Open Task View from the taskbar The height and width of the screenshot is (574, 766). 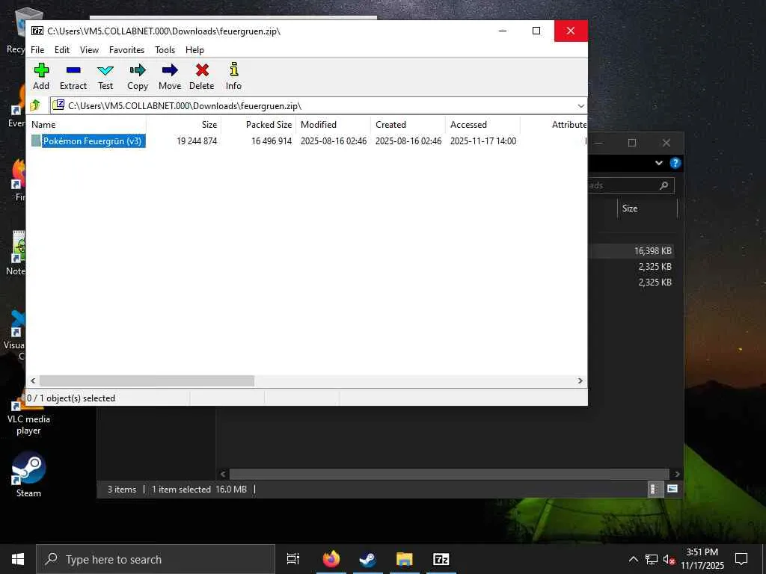(293, 559)
